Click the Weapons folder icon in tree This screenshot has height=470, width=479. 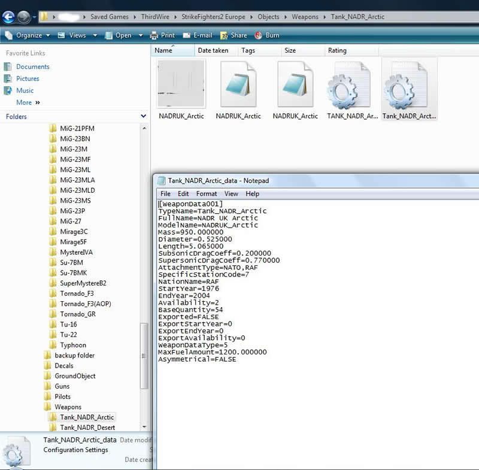(47, 407)
